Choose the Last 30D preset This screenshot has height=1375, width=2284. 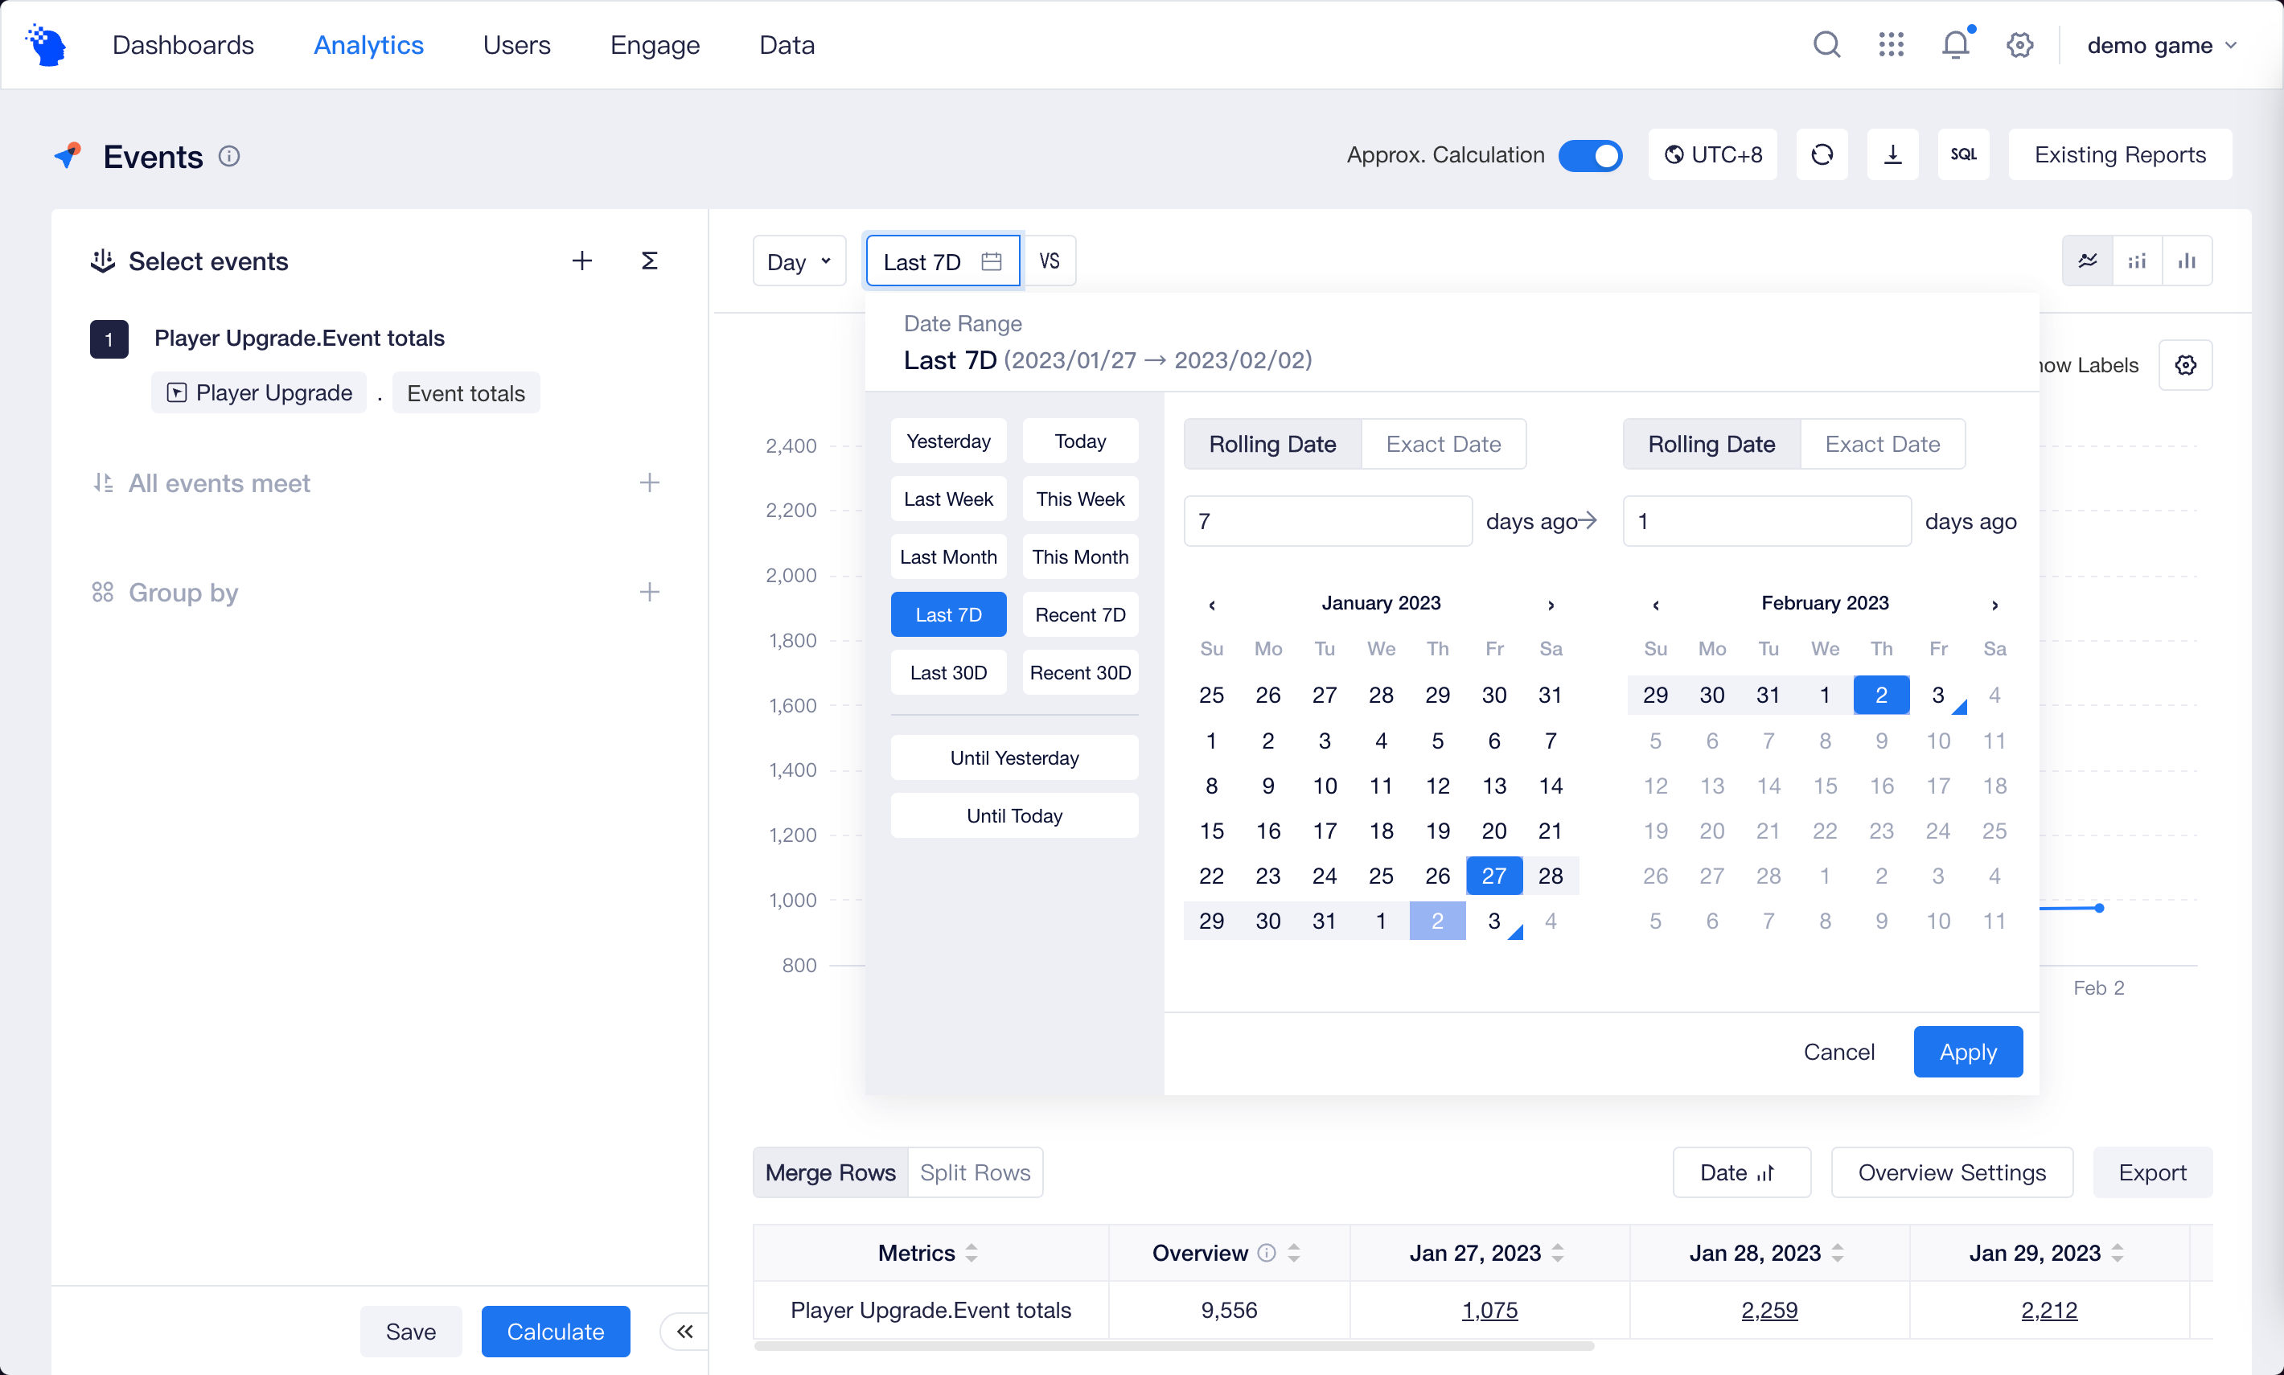point(948,673)
